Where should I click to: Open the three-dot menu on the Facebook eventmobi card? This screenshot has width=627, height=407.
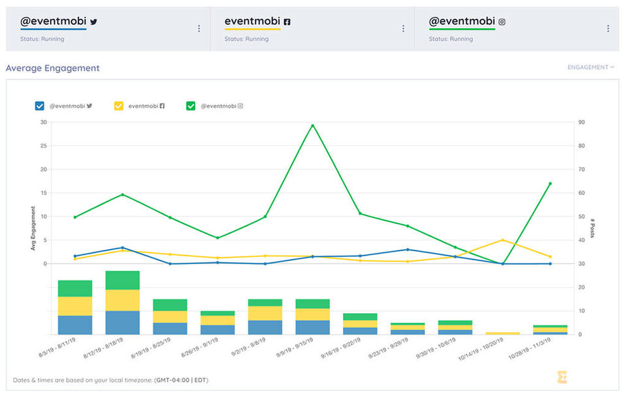click(x=403, y=29)
